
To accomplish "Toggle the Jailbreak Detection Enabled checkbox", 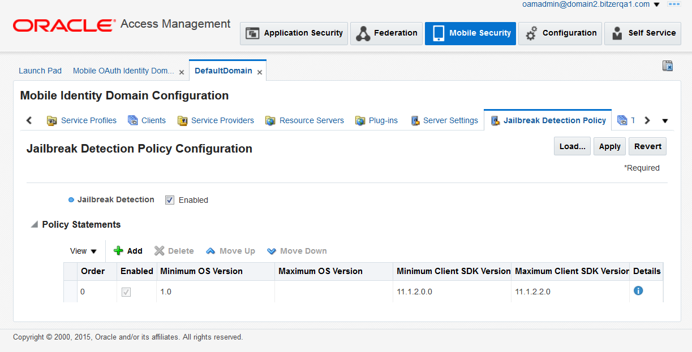I will (x=170, y=200).
